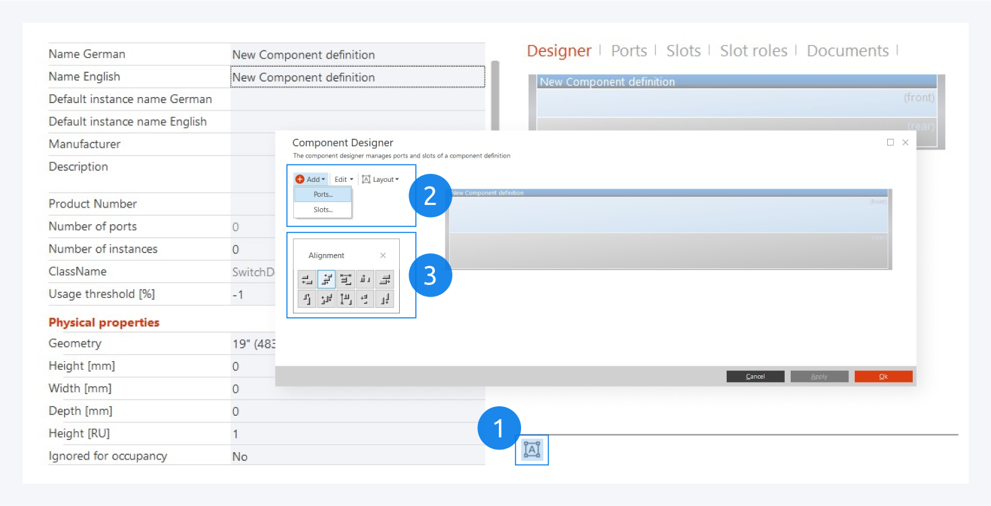Click the align top icon in Alignment panel
This screenshot has height=506, width=991.
pyautogui.click(x=307, y=299)
